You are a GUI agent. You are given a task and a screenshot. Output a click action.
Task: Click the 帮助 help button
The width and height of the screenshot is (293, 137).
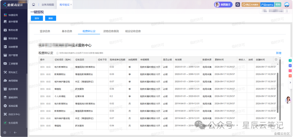coord(278,5)
